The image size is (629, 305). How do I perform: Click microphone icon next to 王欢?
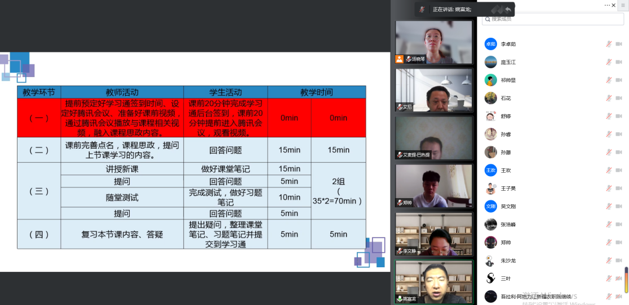click(609, 170)
